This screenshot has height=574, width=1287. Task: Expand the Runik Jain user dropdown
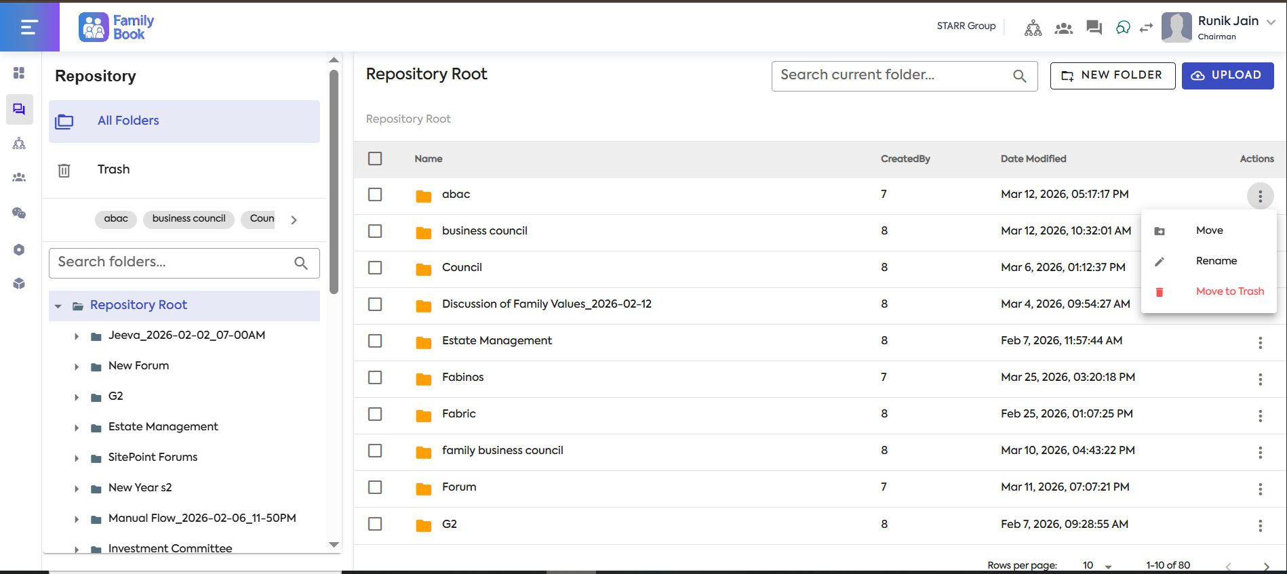(x=1271, y=22)
